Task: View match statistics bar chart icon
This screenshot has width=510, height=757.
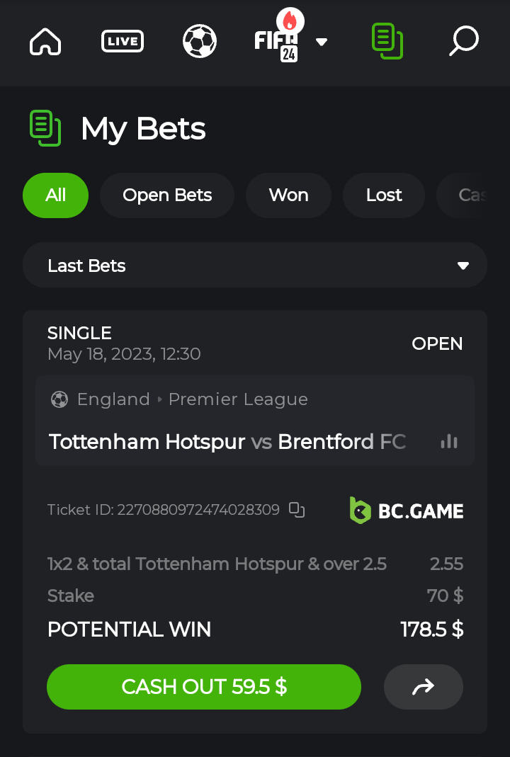Action: 449,442
